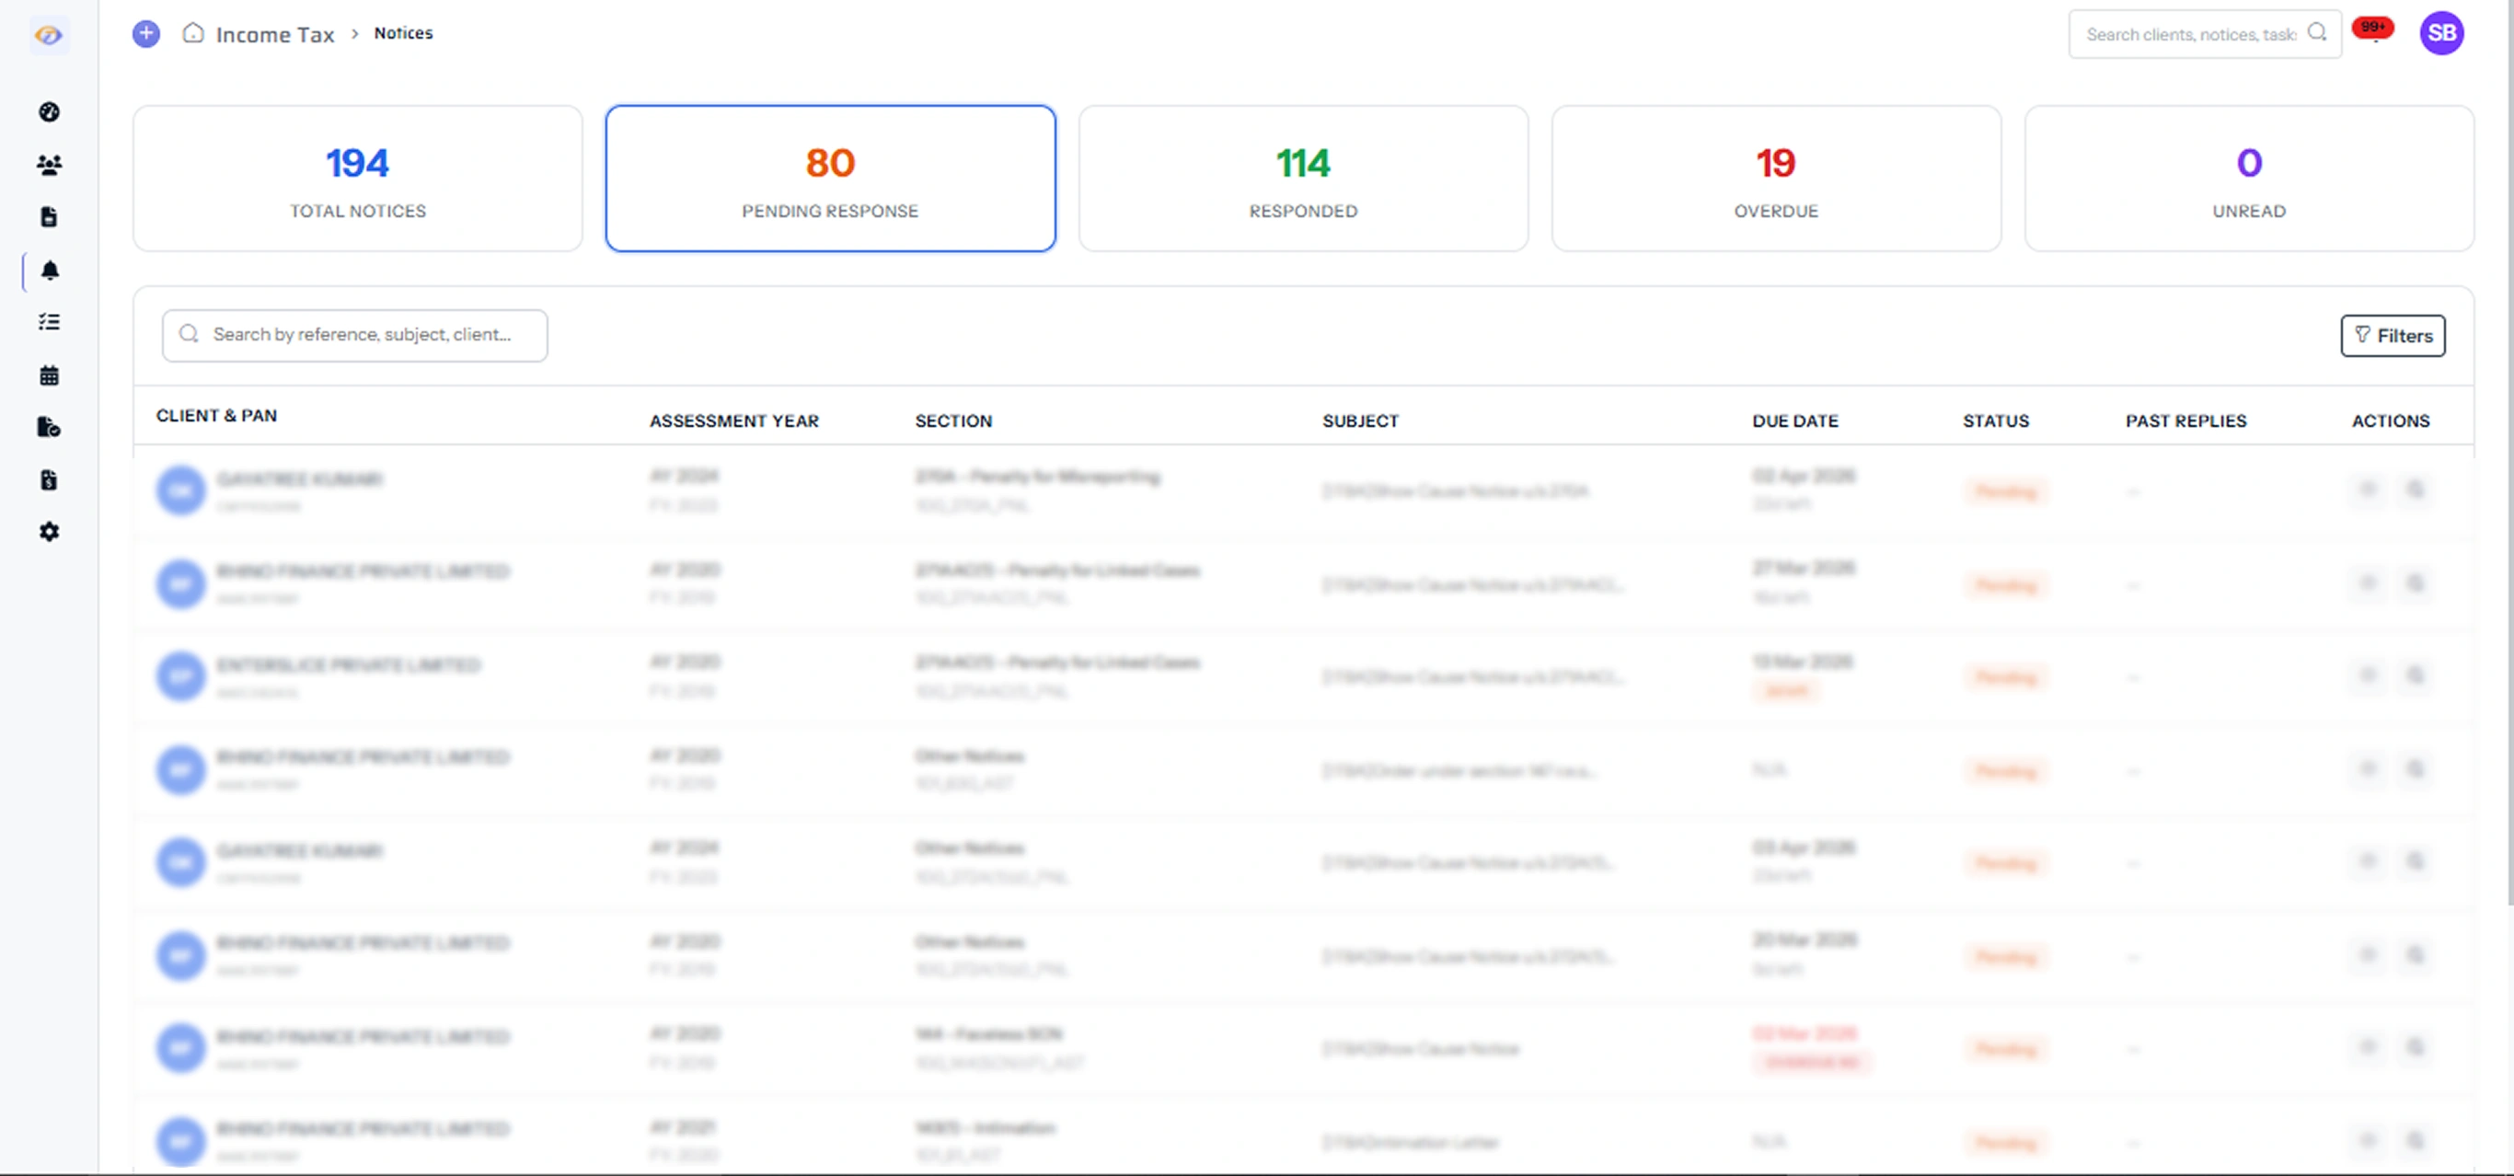Filter by the Overdue card
2514x1176 pixels.
[x=1775, y=179]
